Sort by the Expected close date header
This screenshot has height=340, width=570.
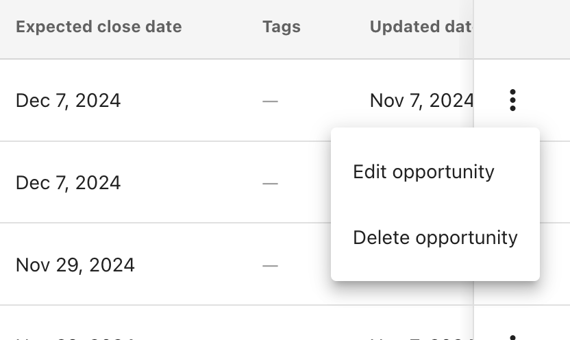coord(99,27)
